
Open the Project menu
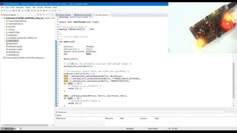point(28,7)
